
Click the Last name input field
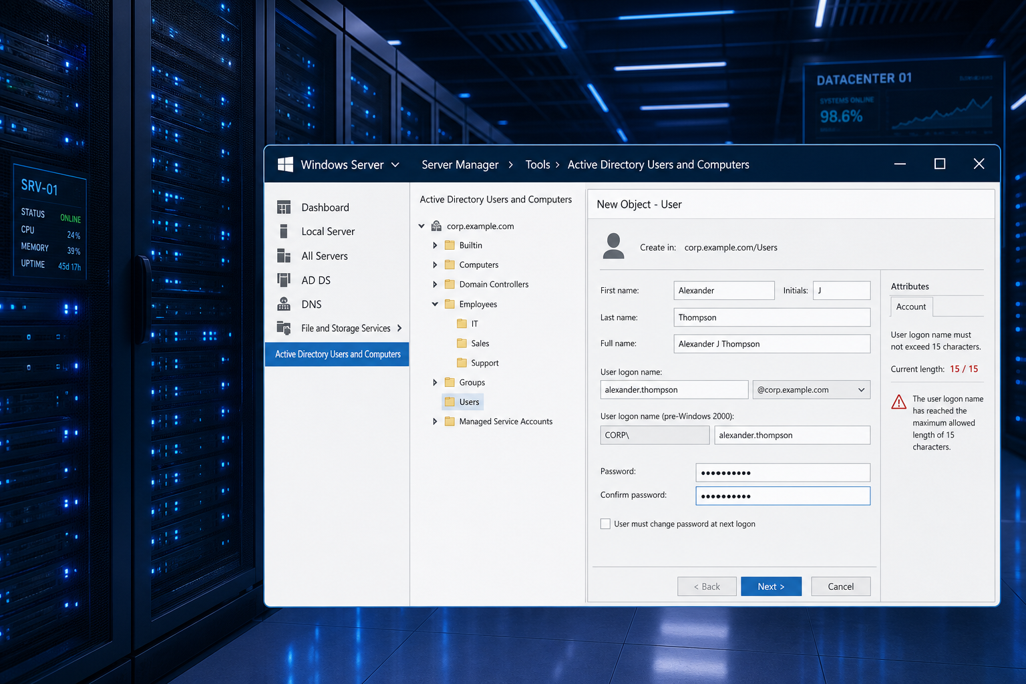[x=772, y=317]
